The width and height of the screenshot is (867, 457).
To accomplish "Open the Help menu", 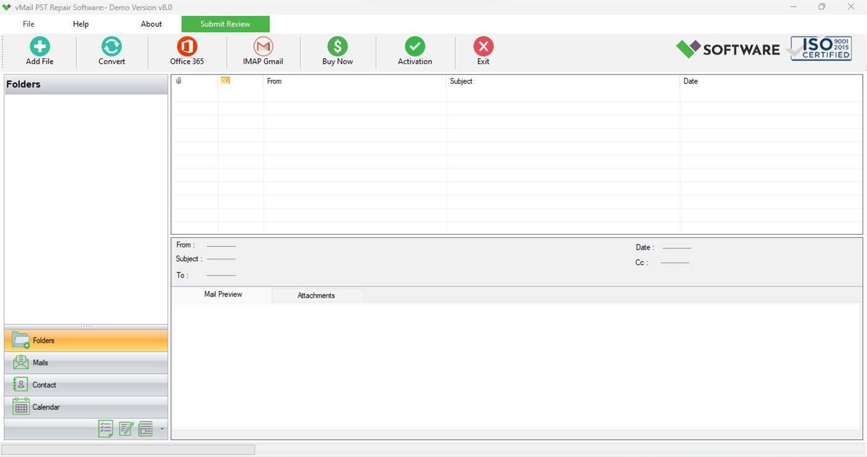I will (80, 24).
